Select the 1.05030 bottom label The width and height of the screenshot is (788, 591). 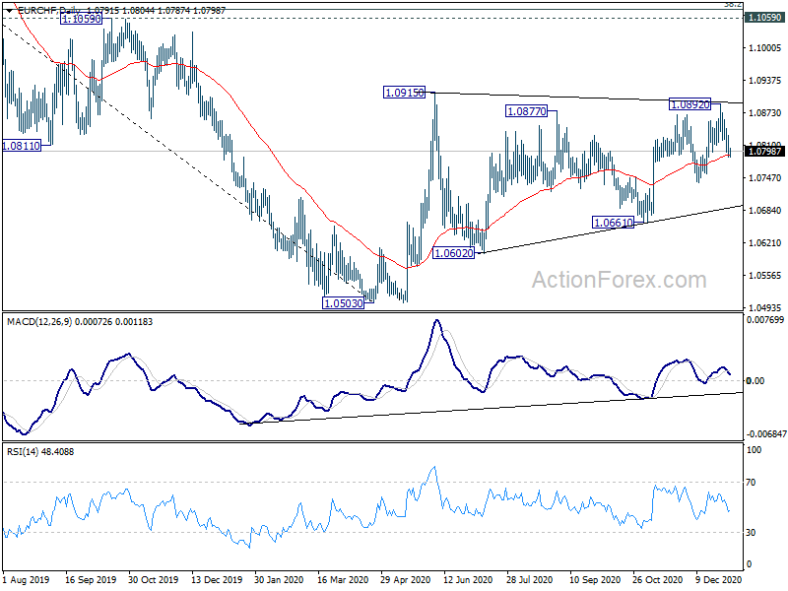(x=343, y=303)
